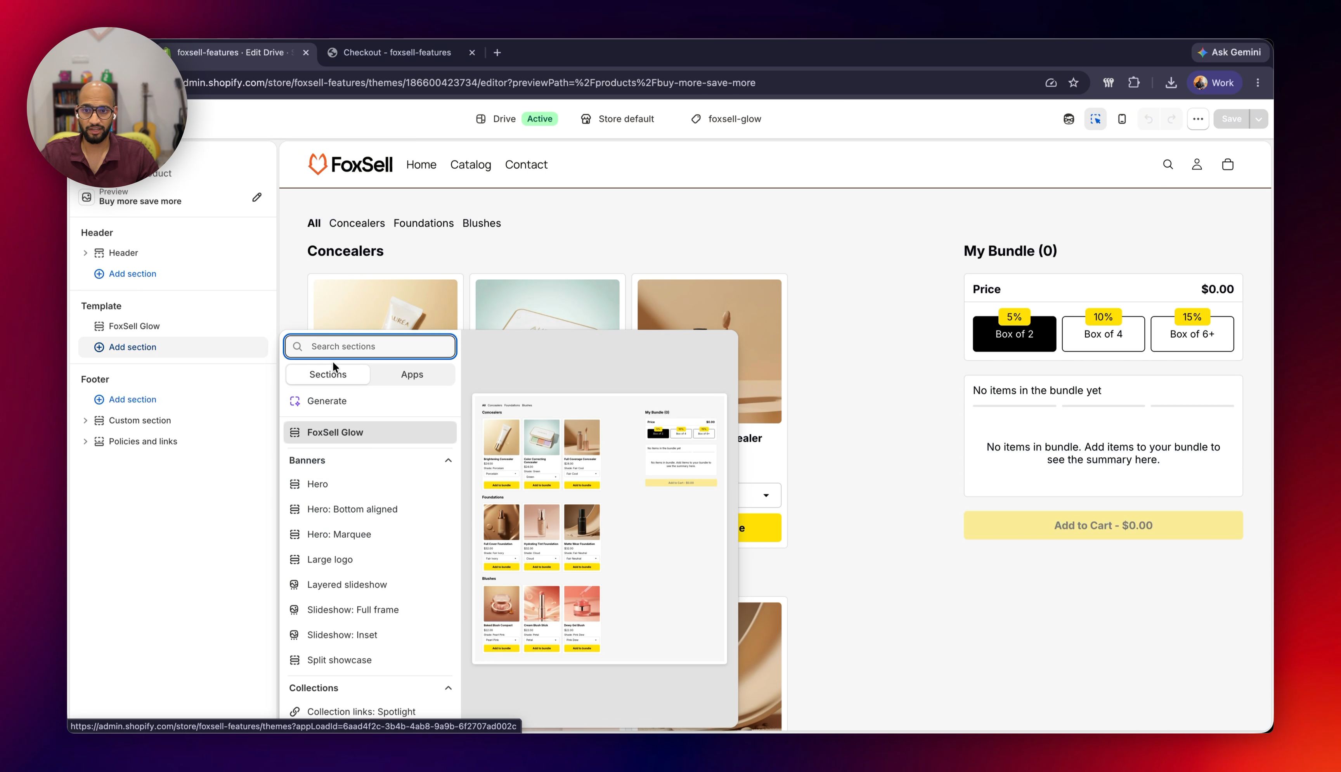
Task: Collapse the Banners group
Action: (448, 460)
